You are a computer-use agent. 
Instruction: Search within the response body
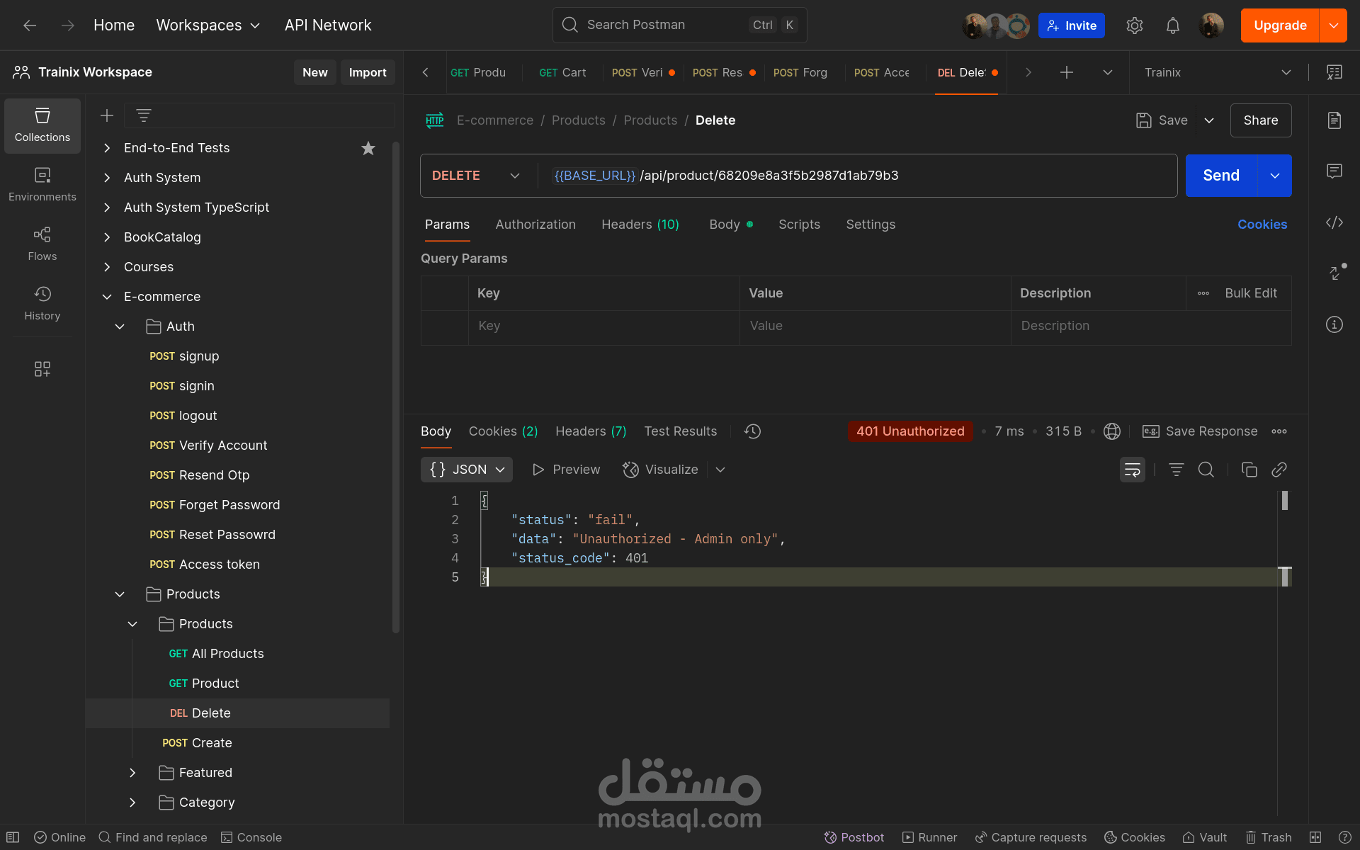click(x=1206, y=470)
